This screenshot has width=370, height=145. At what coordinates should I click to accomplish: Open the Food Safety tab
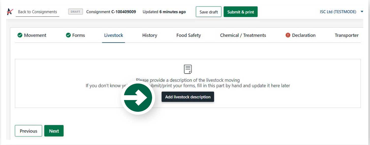[188, 35]
